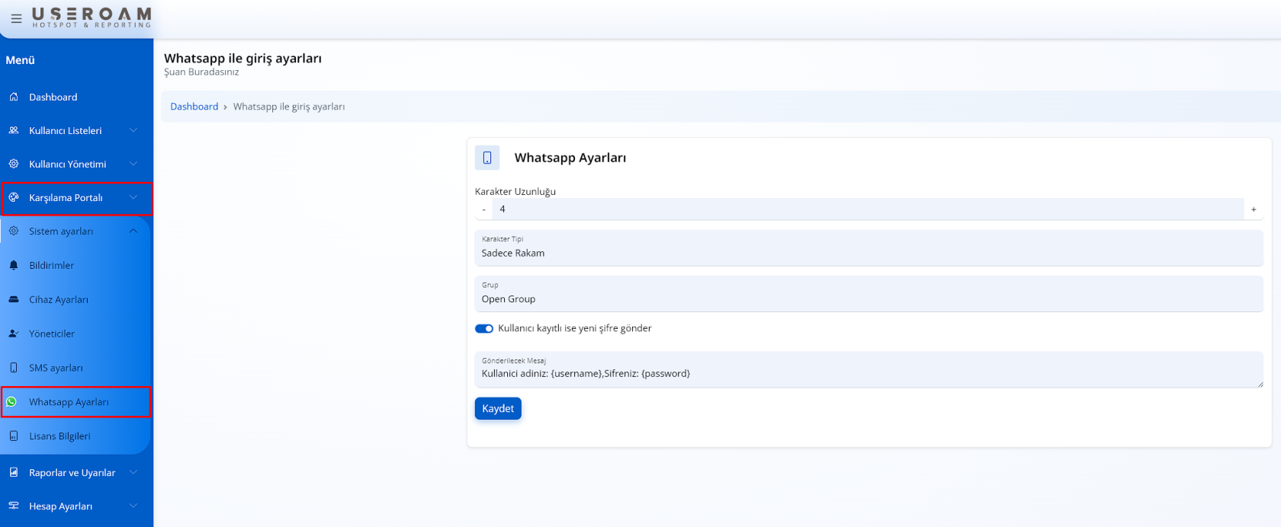Viewport: 1281px width, 527px height.
Task: Increase Karakter Uzunluğu with plus button
Action: click(1253, 209)
